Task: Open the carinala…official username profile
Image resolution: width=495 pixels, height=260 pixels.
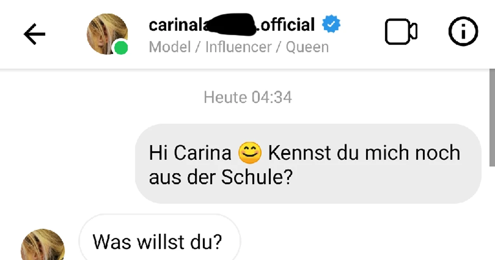Action: click(231, 24)
